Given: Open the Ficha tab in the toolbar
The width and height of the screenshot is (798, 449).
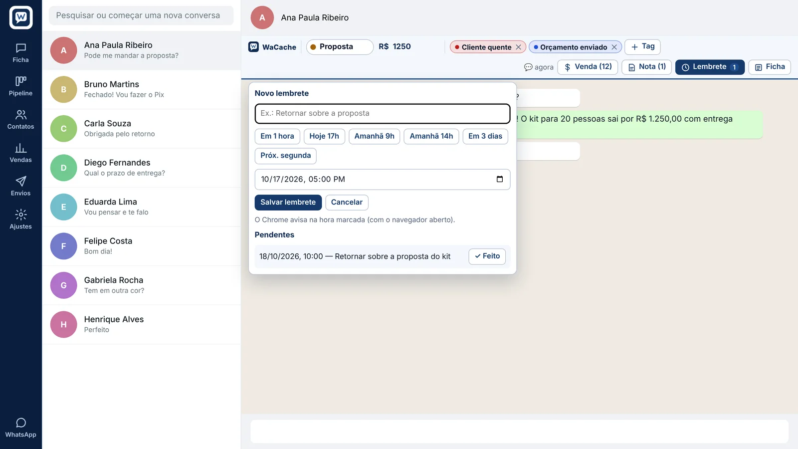Looking at the screenshot, I should pyautogui.click(x=770, y=67).
